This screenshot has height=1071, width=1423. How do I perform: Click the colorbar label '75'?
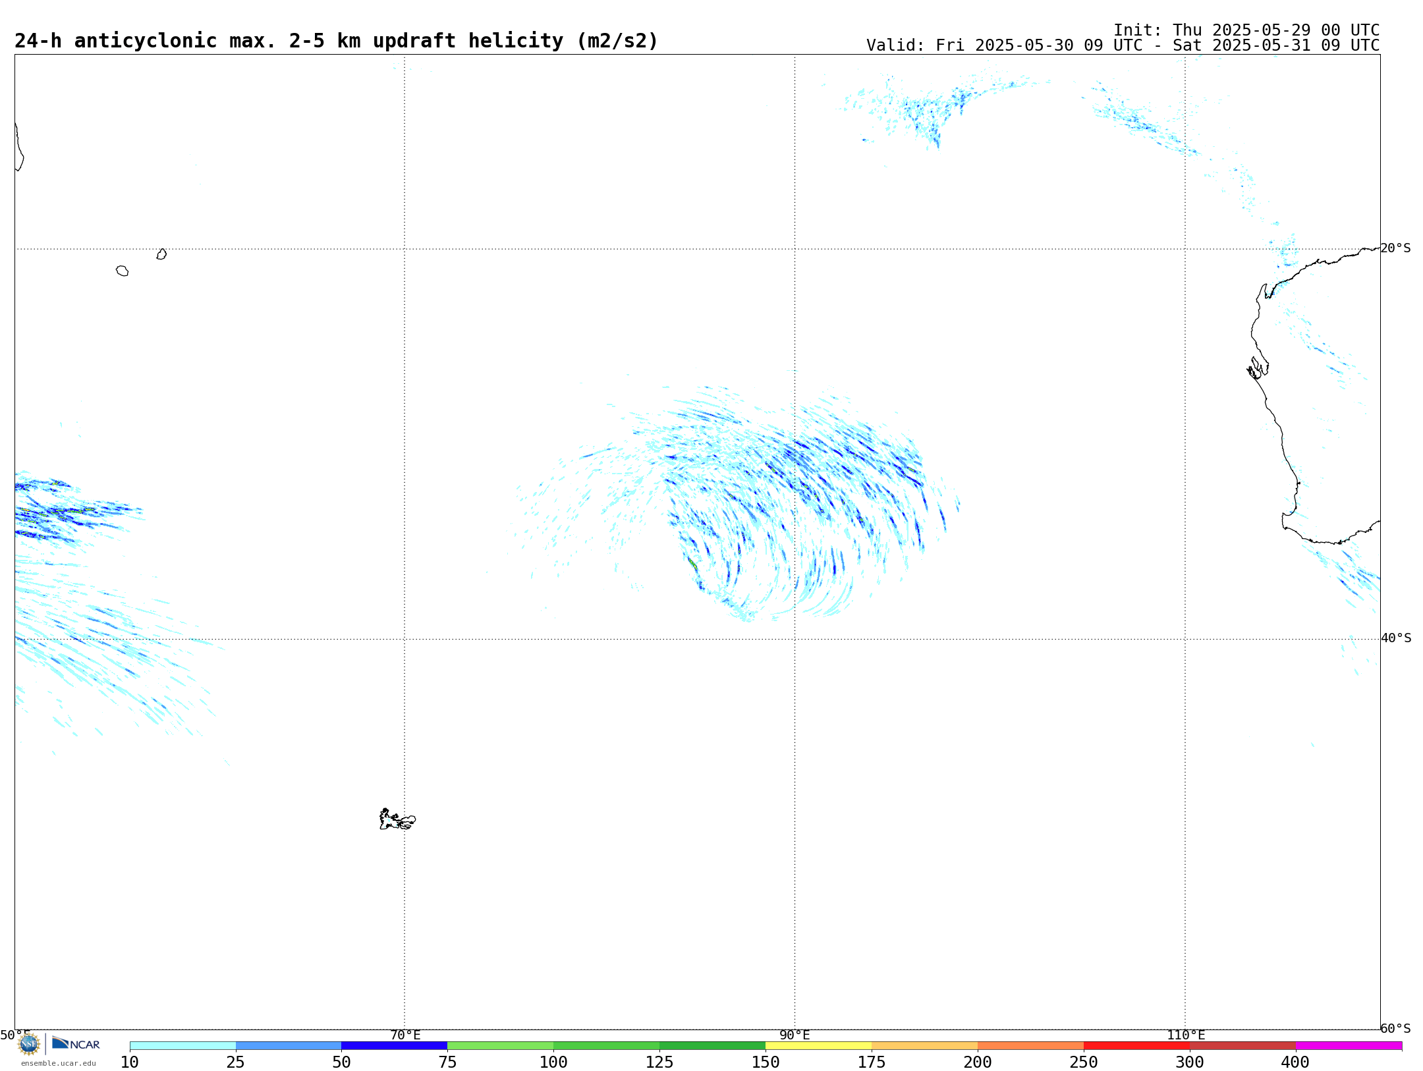pos(447,1062)
